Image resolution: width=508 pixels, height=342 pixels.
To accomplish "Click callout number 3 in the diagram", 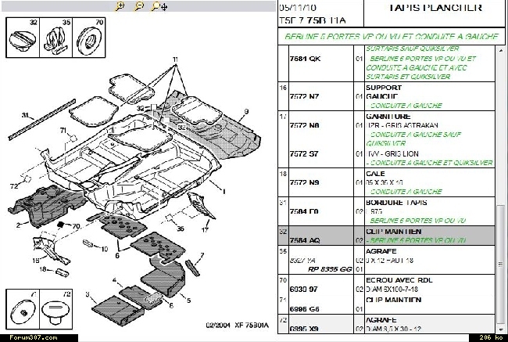I will (x=88, y=294).
